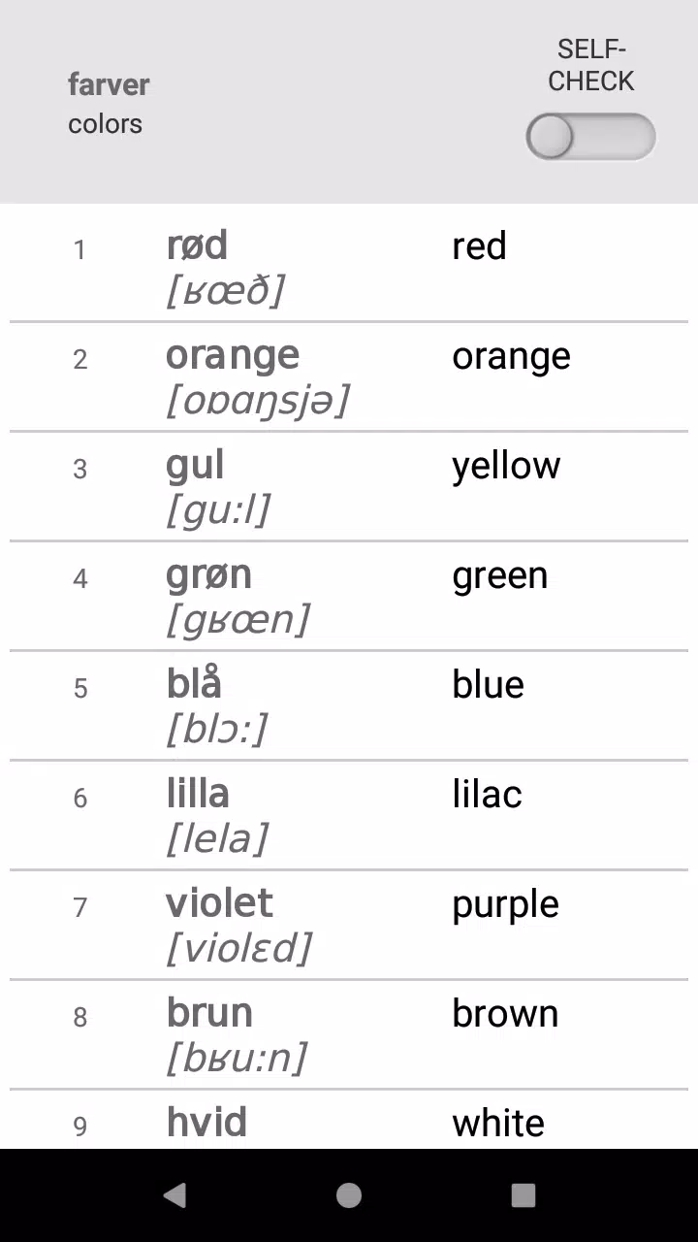
Task: Toggle the SELF-CHECK switch
Action: (590, 137)
